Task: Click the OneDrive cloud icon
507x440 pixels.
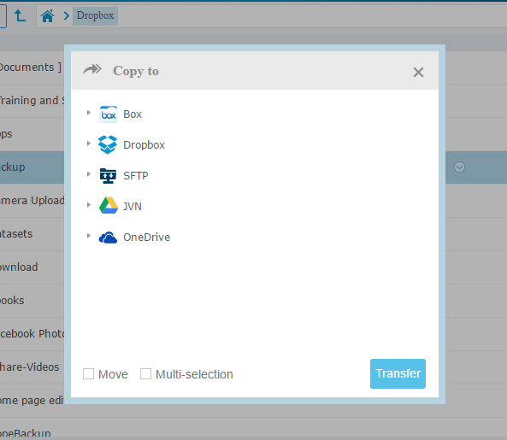Action: tap(108, 238)
